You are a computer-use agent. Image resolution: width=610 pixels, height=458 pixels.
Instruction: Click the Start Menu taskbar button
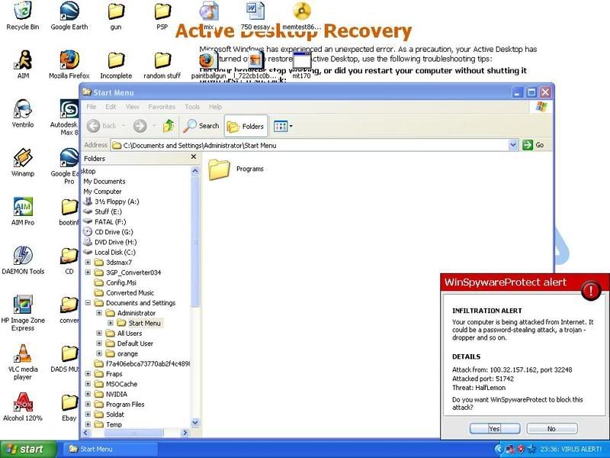point(110,449)
